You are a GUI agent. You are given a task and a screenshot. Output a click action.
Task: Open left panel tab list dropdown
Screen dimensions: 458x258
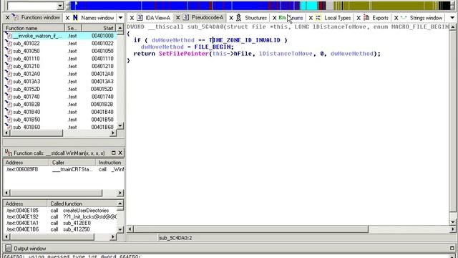(x=120, y=18)
